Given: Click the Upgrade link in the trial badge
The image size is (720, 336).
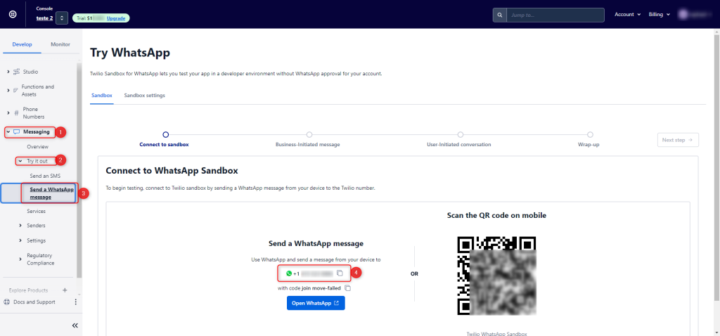Looking at the screenshot, I should coord(117,18).
